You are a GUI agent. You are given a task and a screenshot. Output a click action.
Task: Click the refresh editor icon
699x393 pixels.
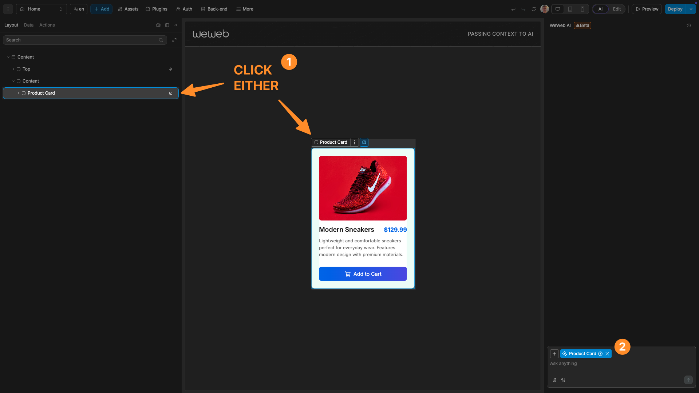point(534,9)
